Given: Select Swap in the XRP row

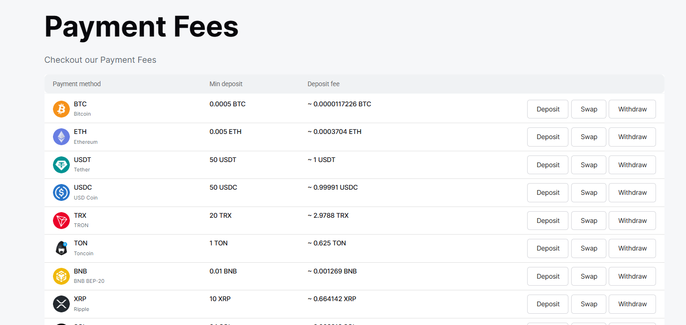Looking at the screenshot, I should (x=589, y=304).
